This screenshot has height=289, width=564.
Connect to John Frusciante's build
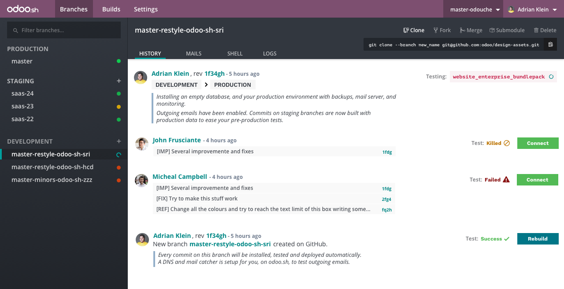point(538,143)
